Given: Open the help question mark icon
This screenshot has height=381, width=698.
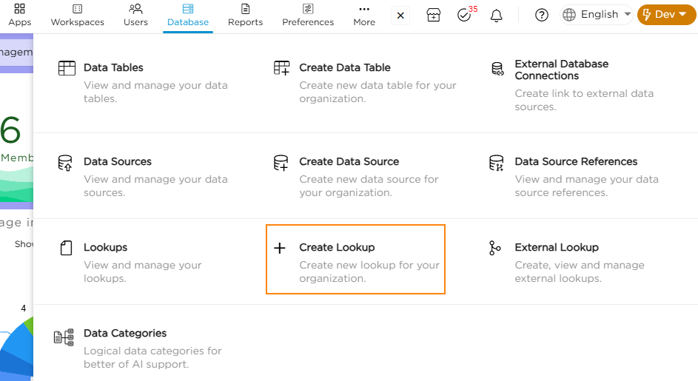Looking at the screenshot, I should click(x=542, y=15).
